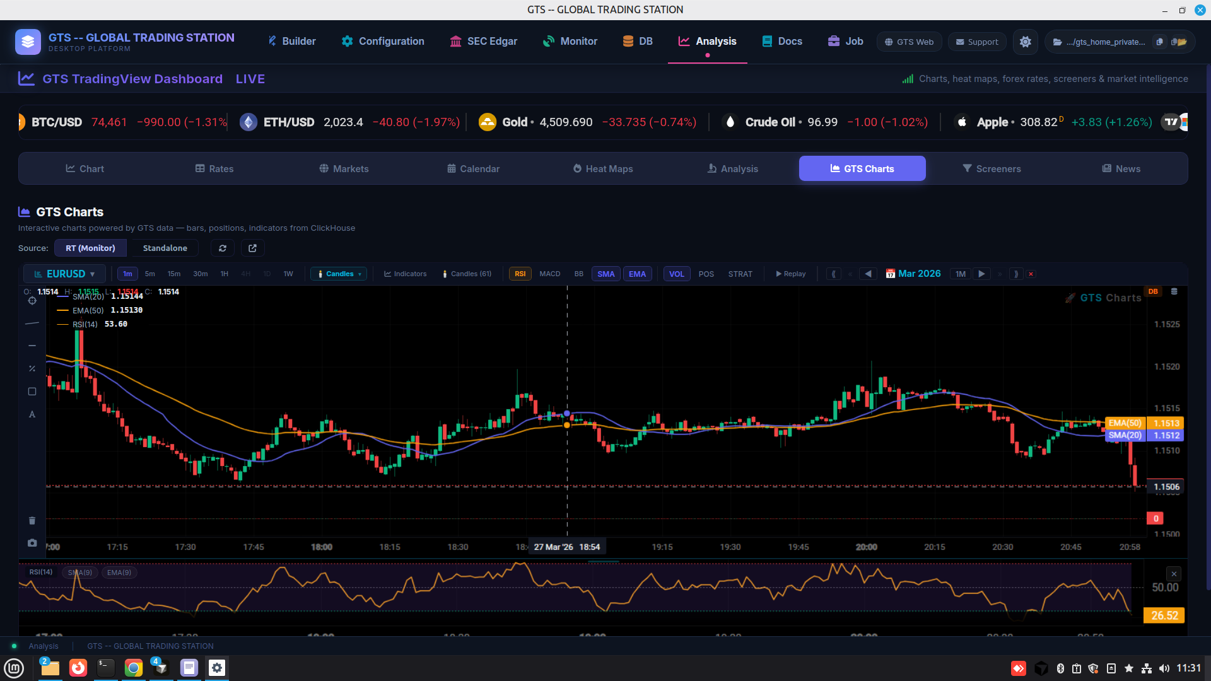Toggle the BB indicator
Image resolution: width=1211 pixels, height=681 pixels.
[x=579, y=274]
